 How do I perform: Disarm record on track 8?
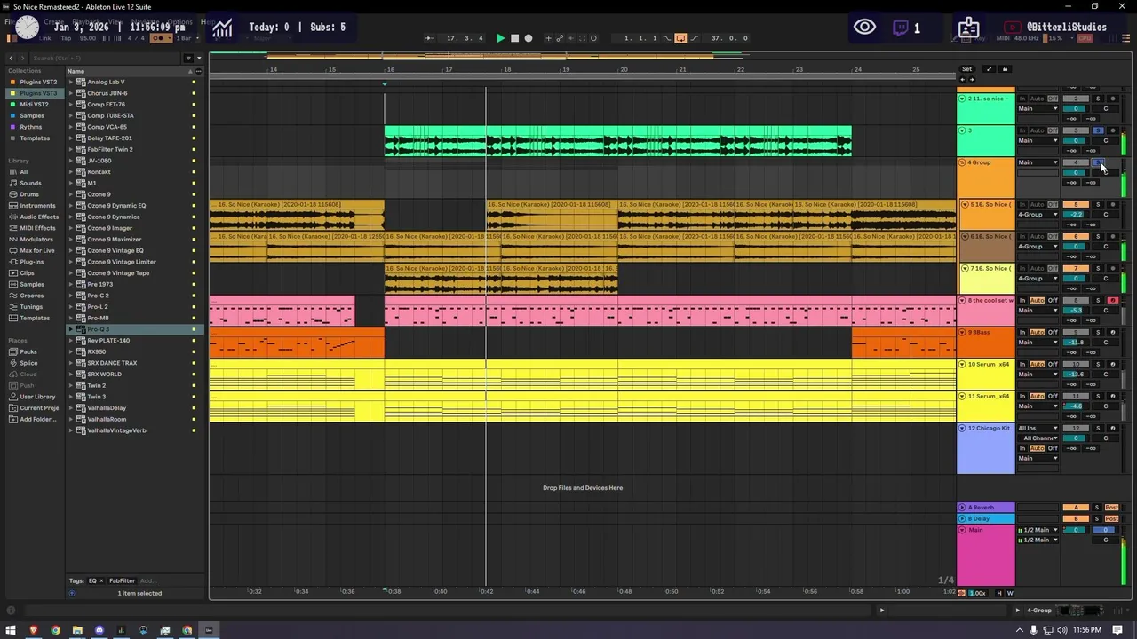pos(1113,301)
